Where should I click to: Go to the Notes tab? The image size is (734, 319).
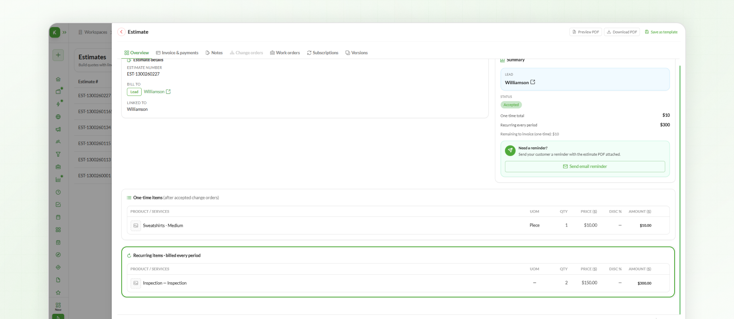[214, 53]
